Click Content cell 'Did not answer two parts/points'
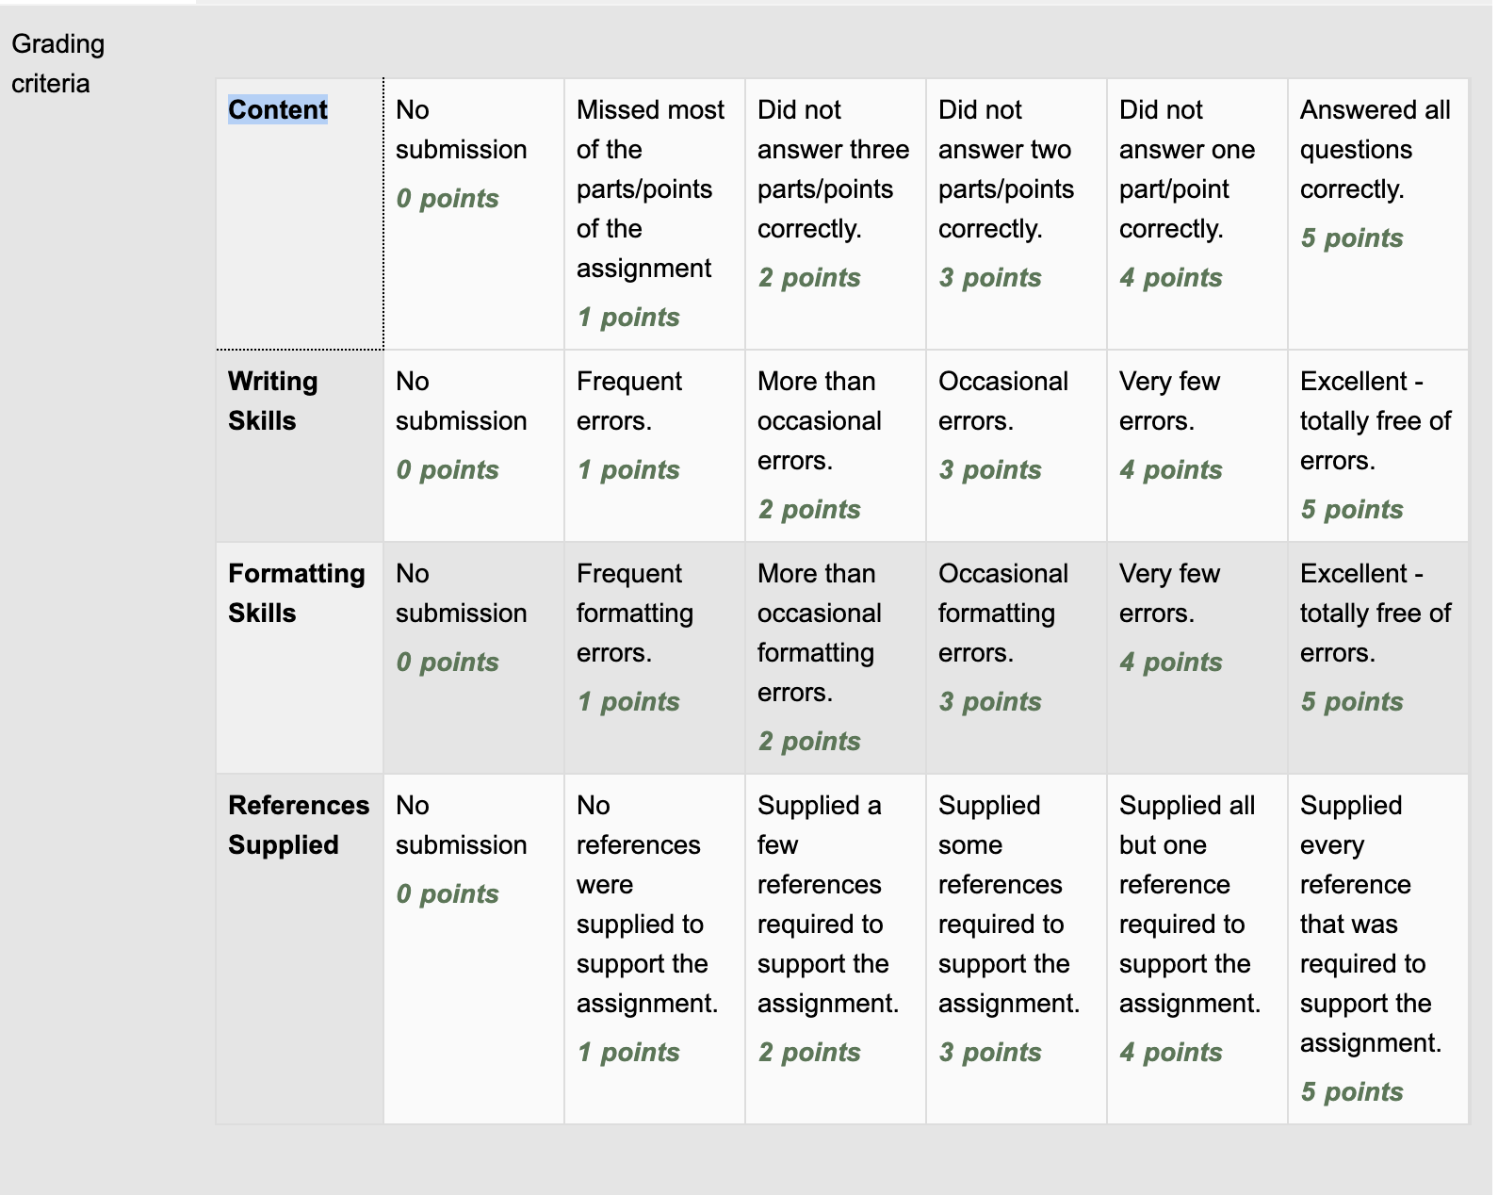Viewport: 1498px width, 1195px height. [x=1017, y=214]
